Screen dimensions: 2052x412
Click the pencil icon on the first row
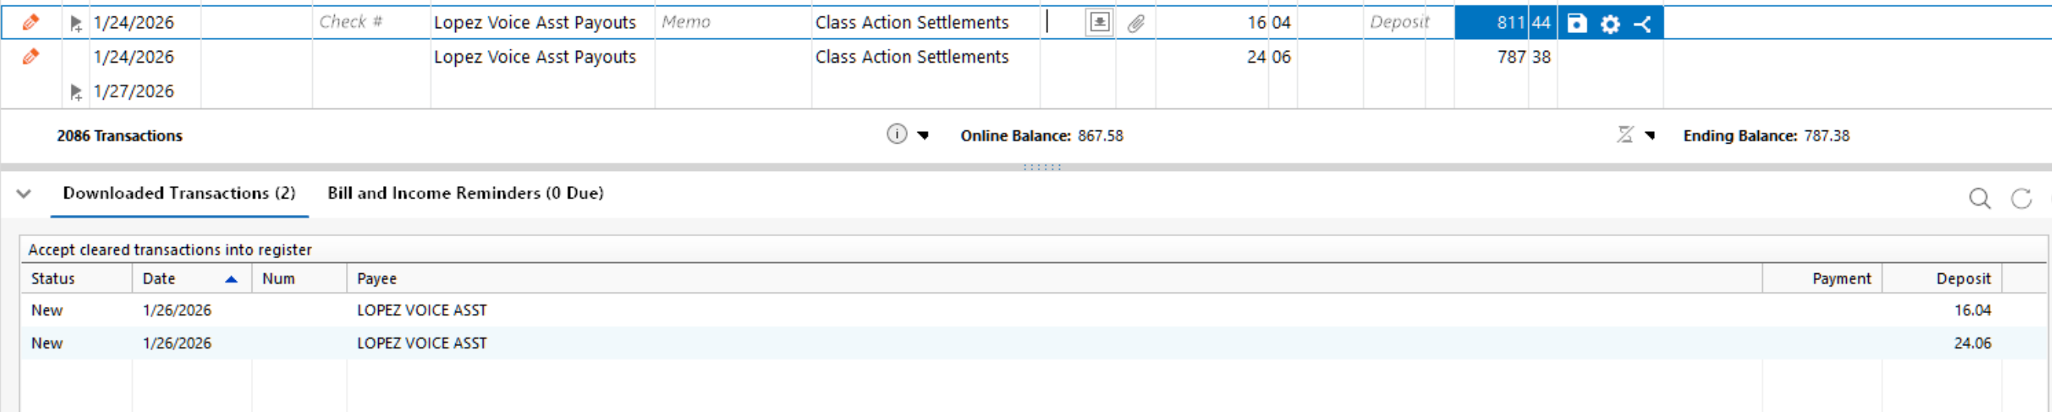(x=31, y=22)
